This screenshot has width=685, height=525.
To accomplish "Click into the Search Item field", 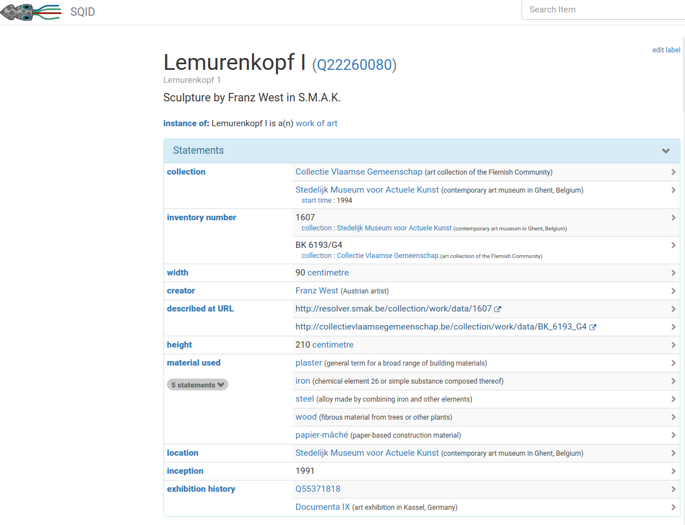I will pos(603,10).
